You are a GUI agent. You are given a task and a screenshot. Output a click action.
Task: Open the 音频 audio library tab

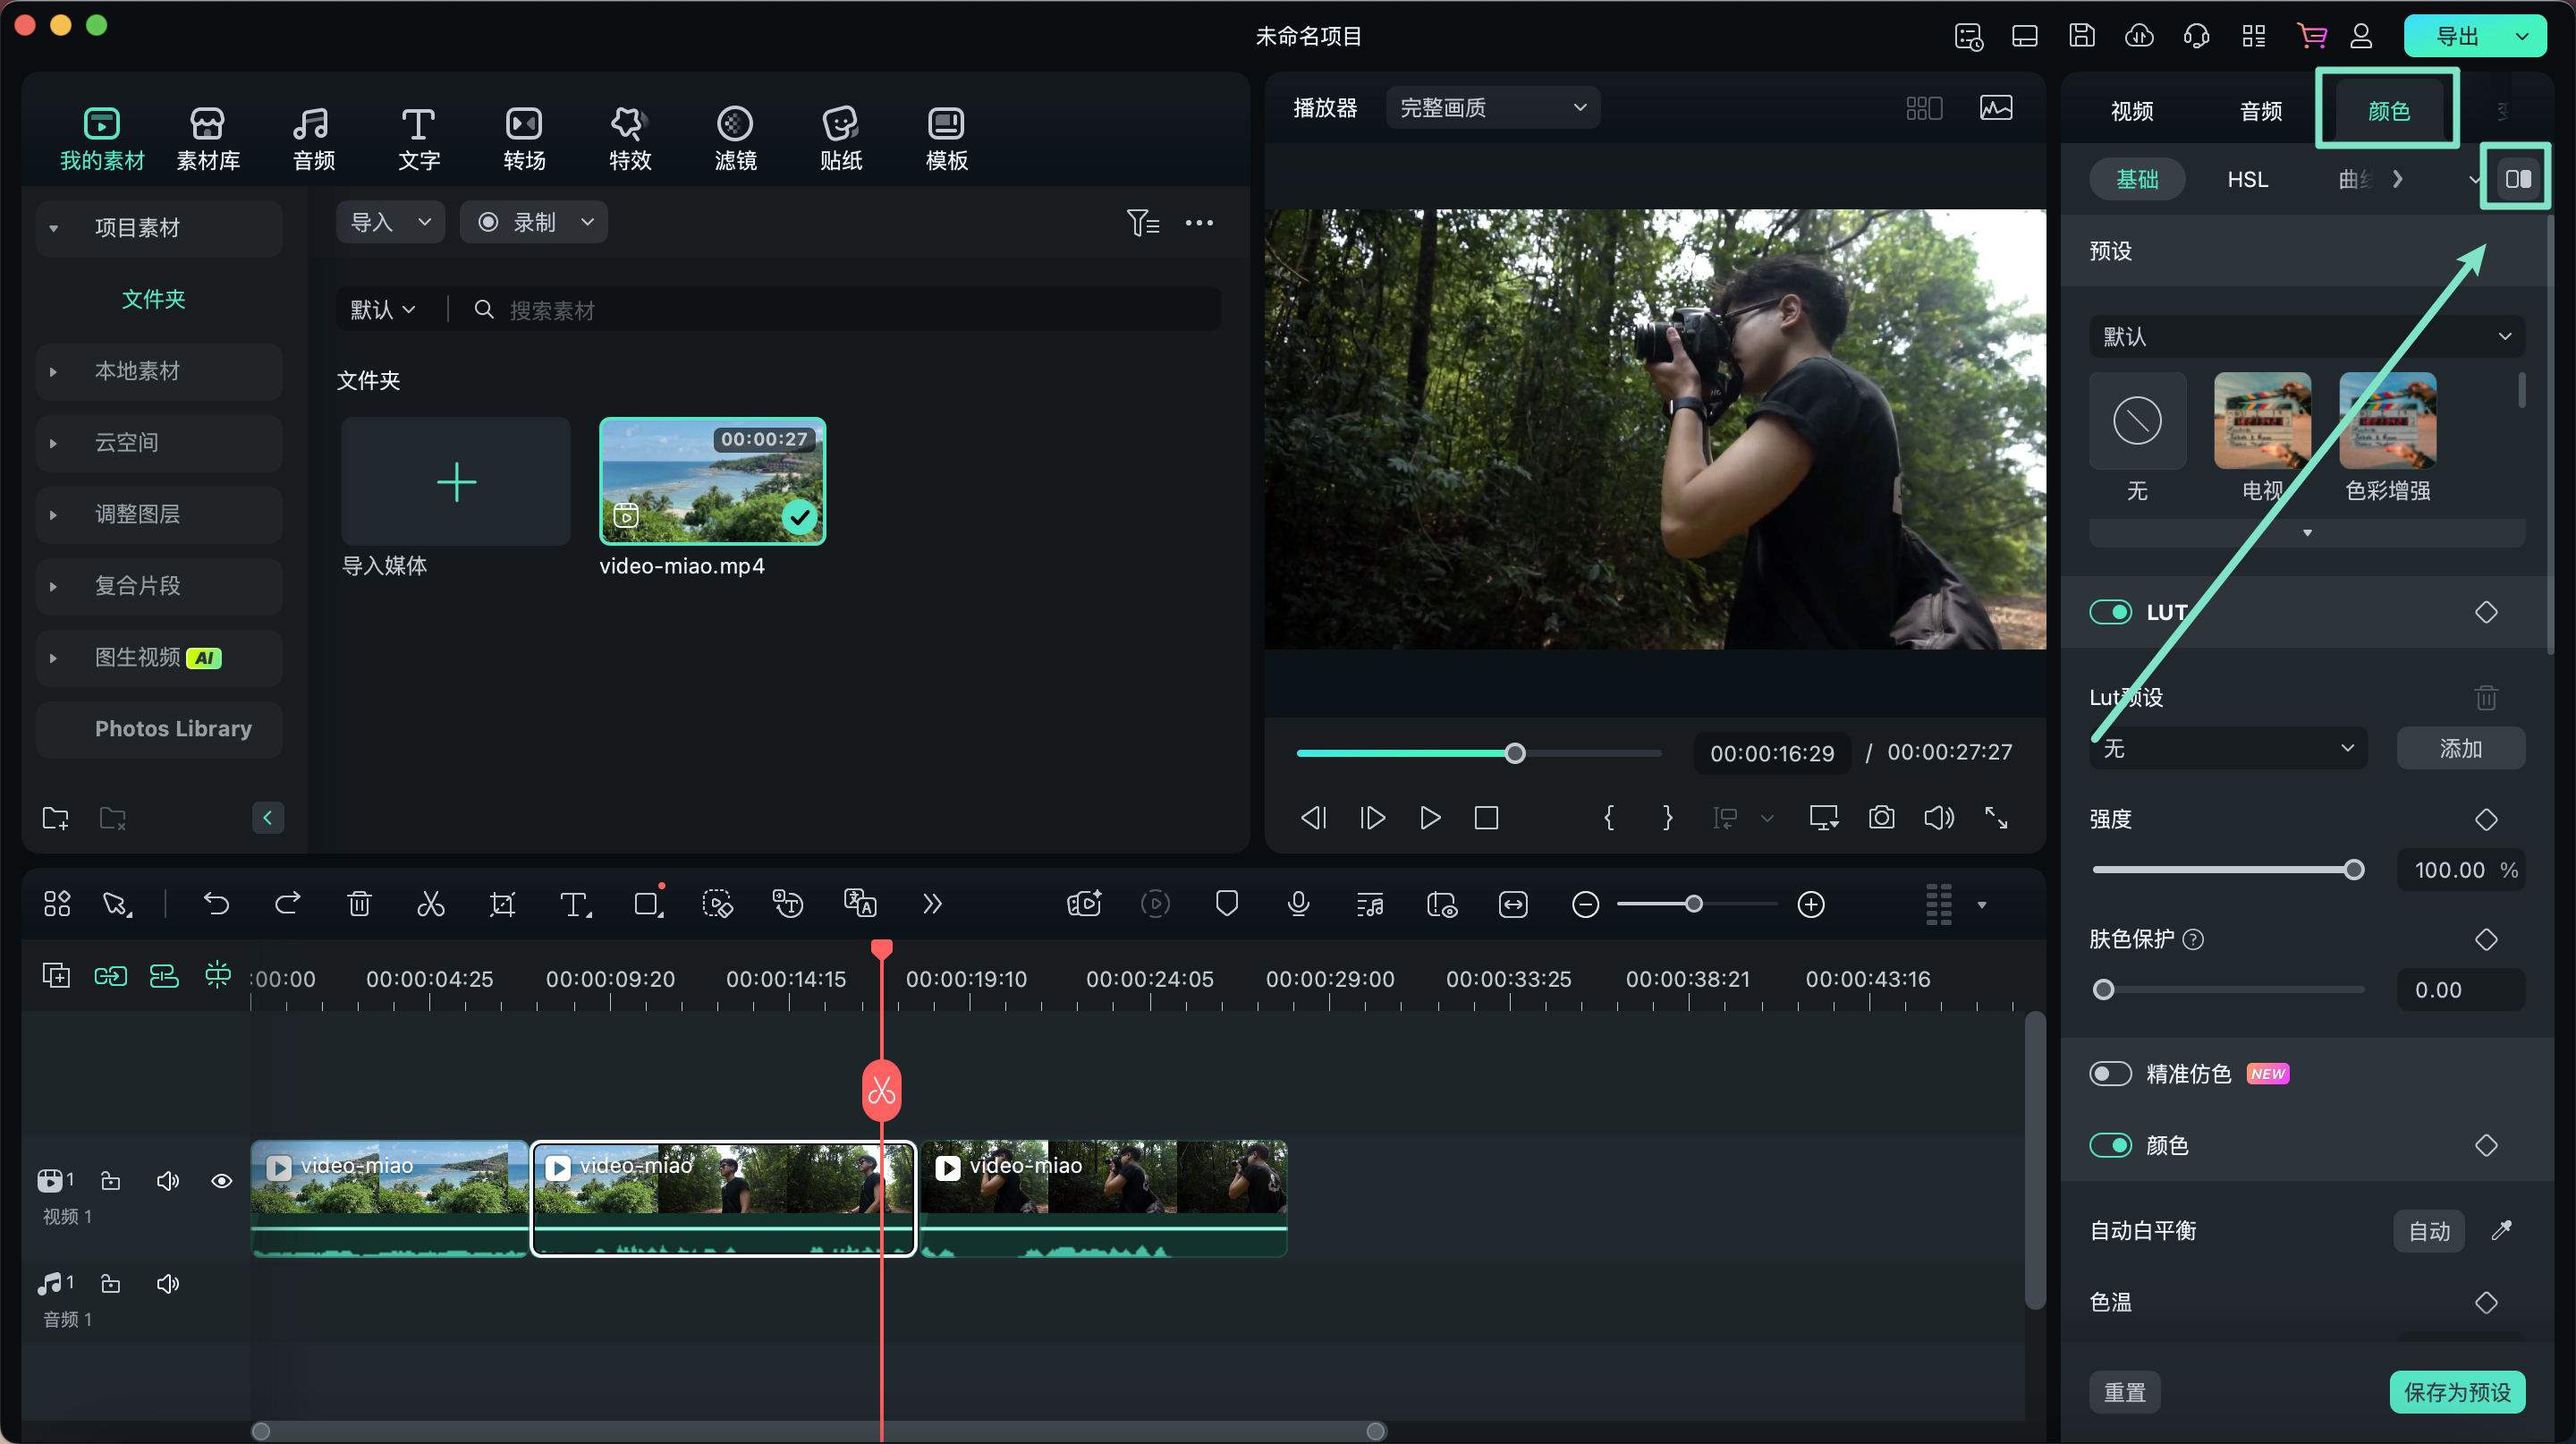(313, 139)
